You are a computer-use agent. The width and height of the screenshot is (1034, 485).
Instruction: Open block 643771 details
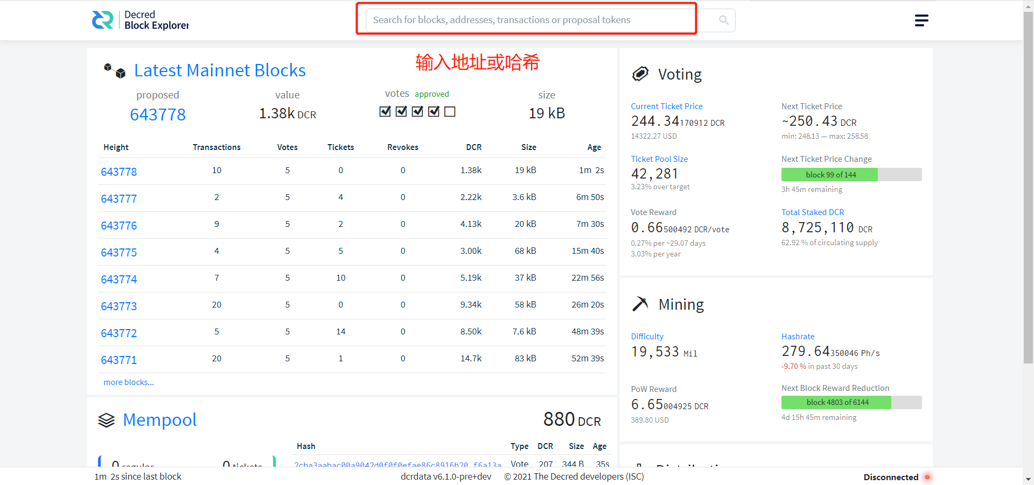[x=119, y=360]
